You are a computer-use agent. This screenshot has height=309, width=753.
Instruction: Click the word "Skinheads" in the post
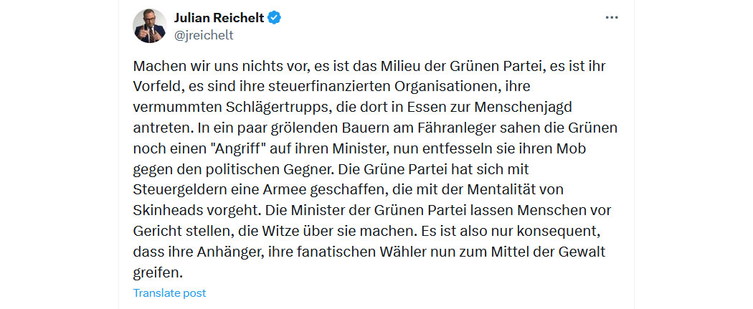164,211
